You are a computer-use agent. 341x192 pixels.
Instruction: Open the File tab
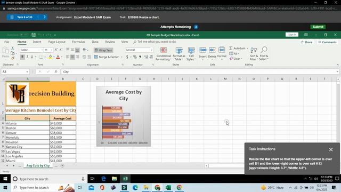(7, 42)
